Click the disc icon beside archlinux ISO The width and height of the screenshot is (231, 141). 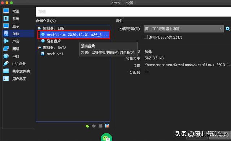pos(43,34)
